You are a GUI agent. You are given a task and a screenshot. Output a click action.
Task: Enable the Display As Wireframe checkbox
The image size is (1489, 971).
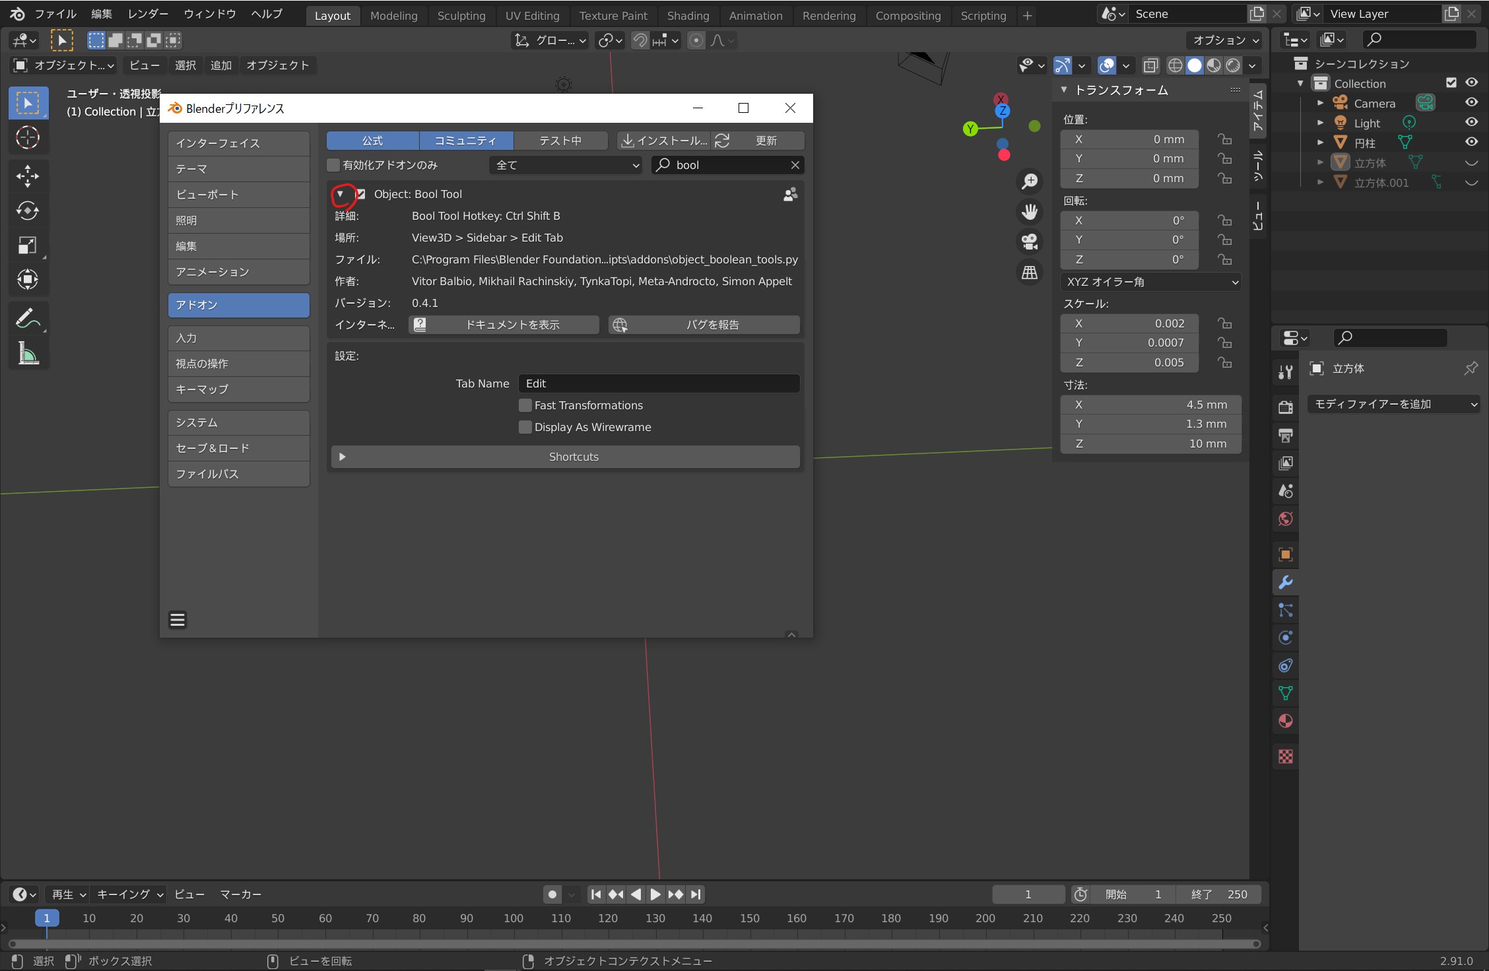(525, 427)
